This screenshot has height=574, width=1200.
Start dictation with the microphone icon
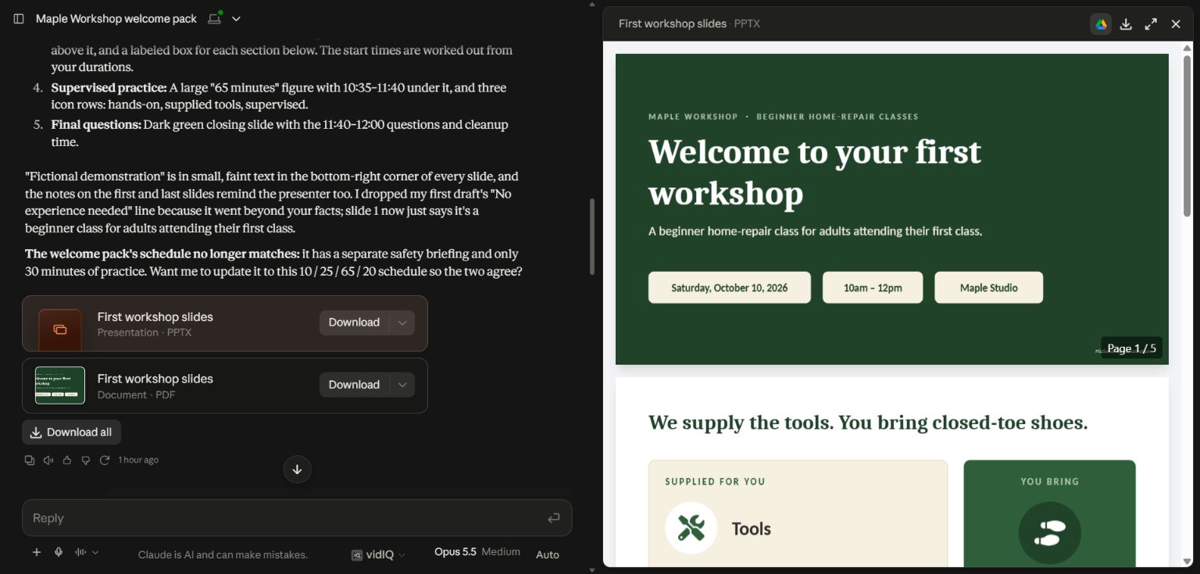pyautogui.click(x=59, y=553)
